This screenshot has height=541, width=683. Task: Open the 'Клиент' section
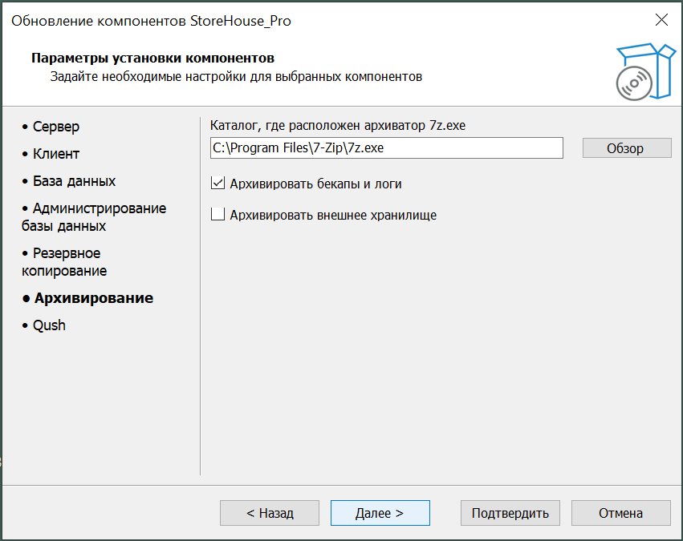[x=55, y=154]
